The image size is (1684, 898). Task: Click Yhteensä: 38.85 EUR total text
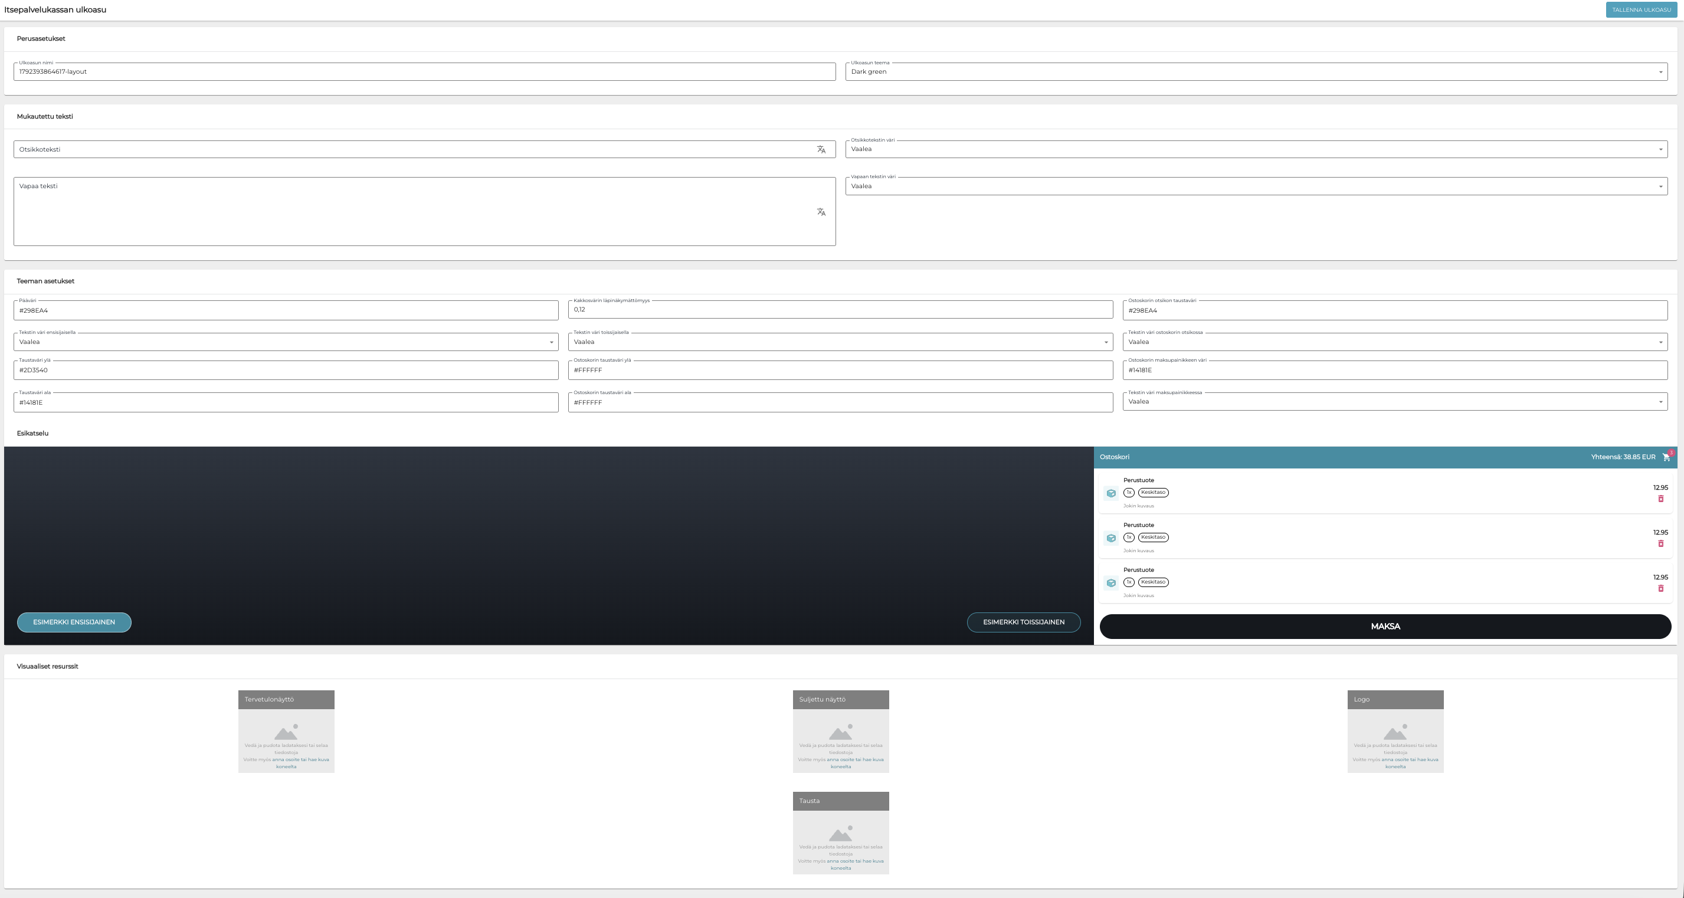pyautogui.click(x=1623, y=457)
